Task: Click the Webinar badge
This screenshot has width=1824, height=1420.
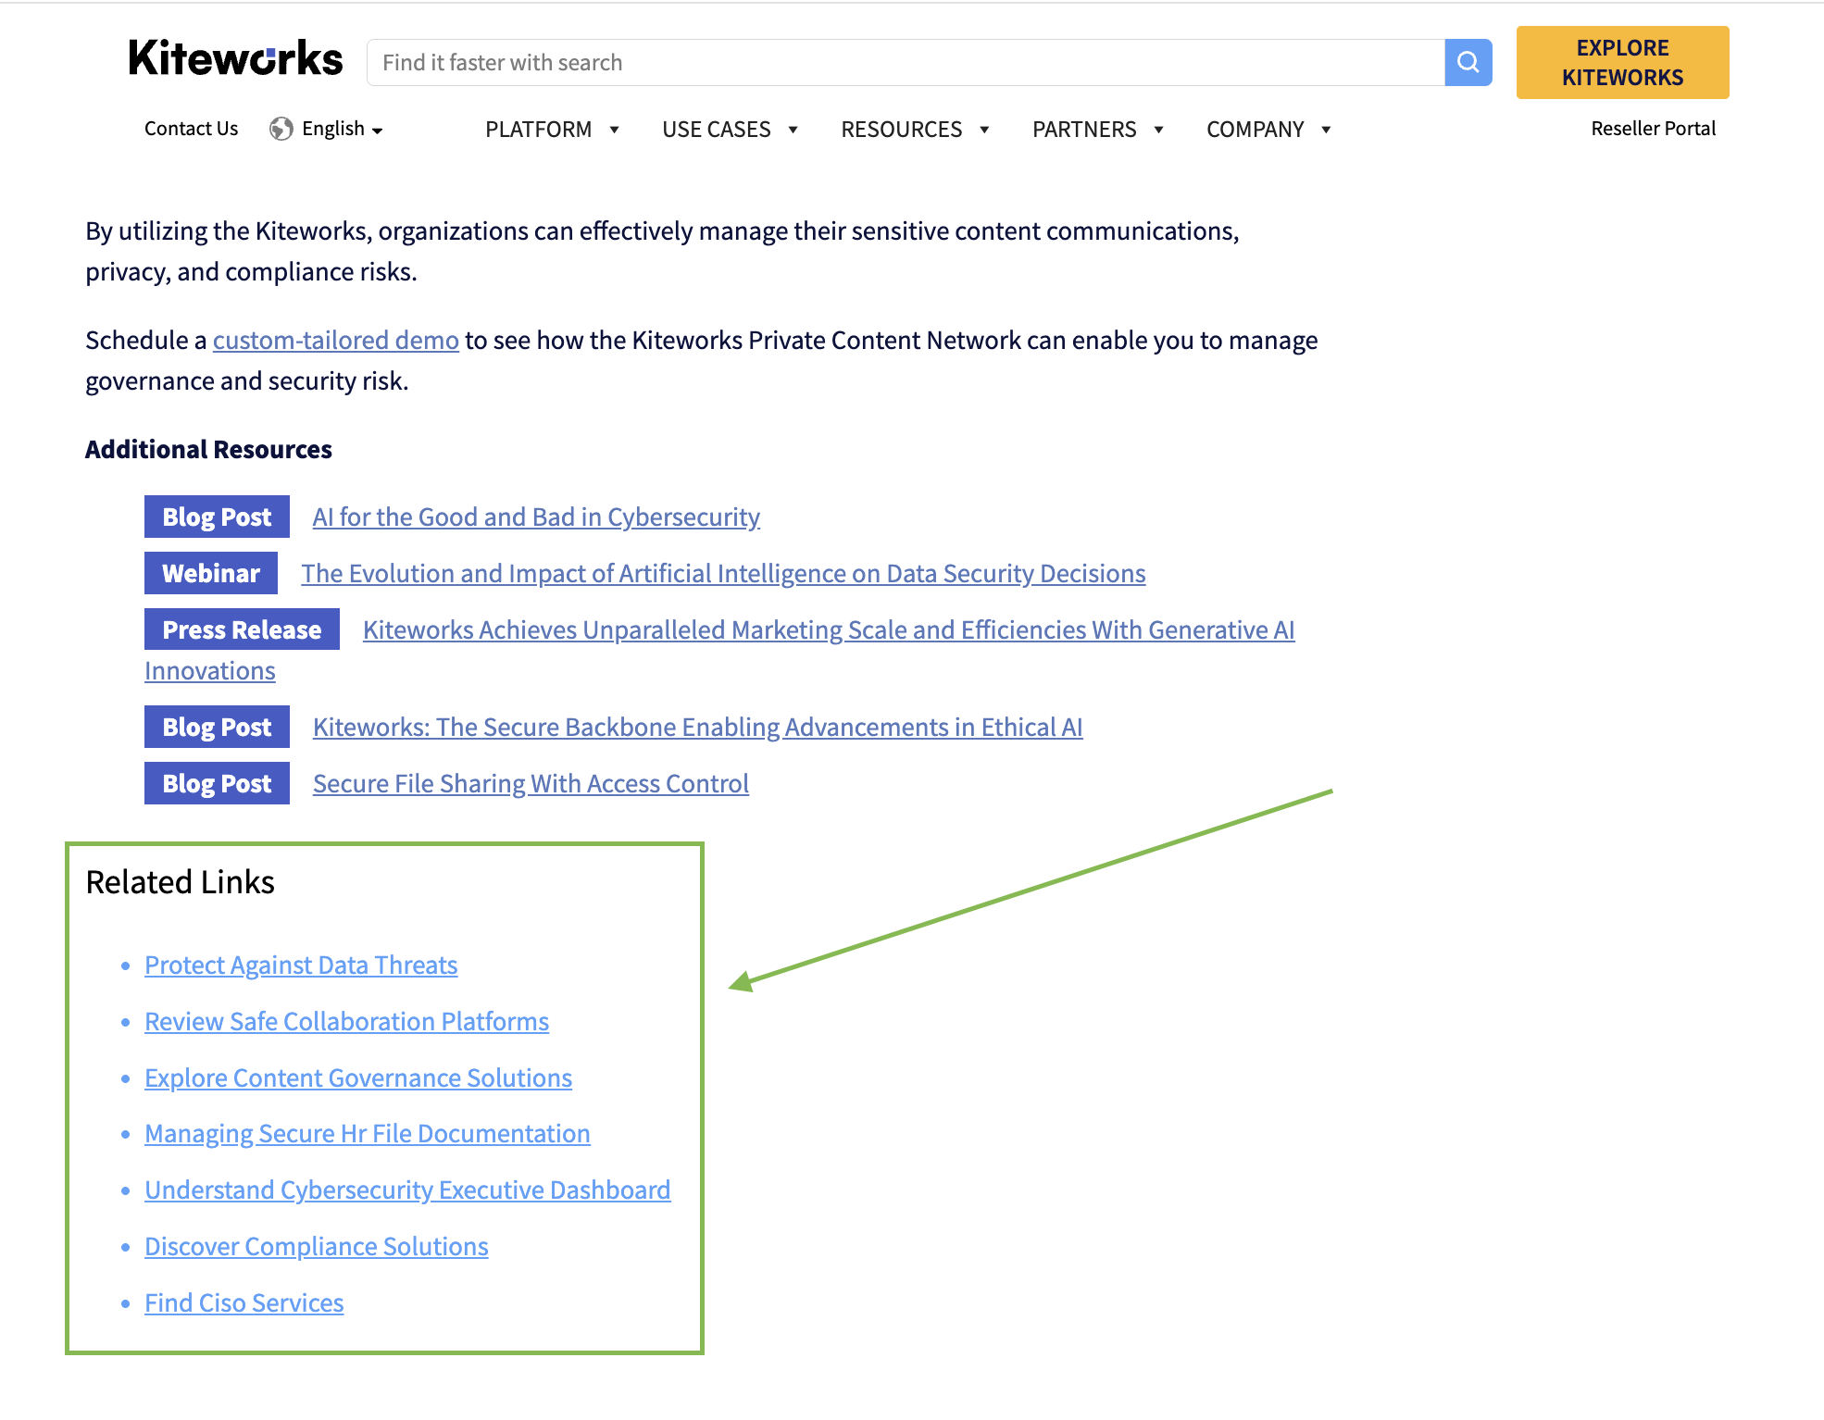Action: pyautogui.click(x=211, y=573)
